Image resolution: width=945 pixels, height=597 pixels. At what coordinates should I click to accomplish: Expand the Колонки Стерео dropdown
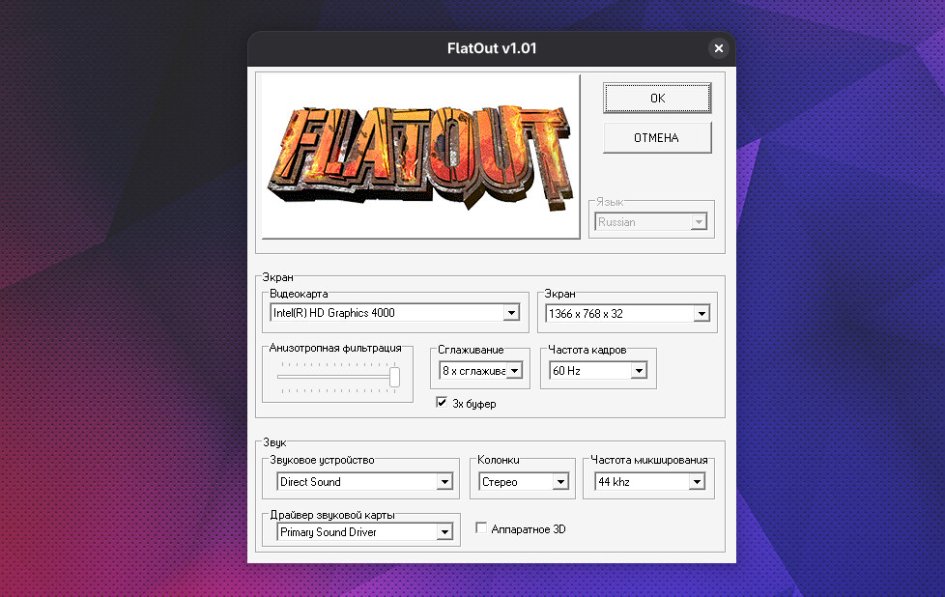click(x=559, y=482)
